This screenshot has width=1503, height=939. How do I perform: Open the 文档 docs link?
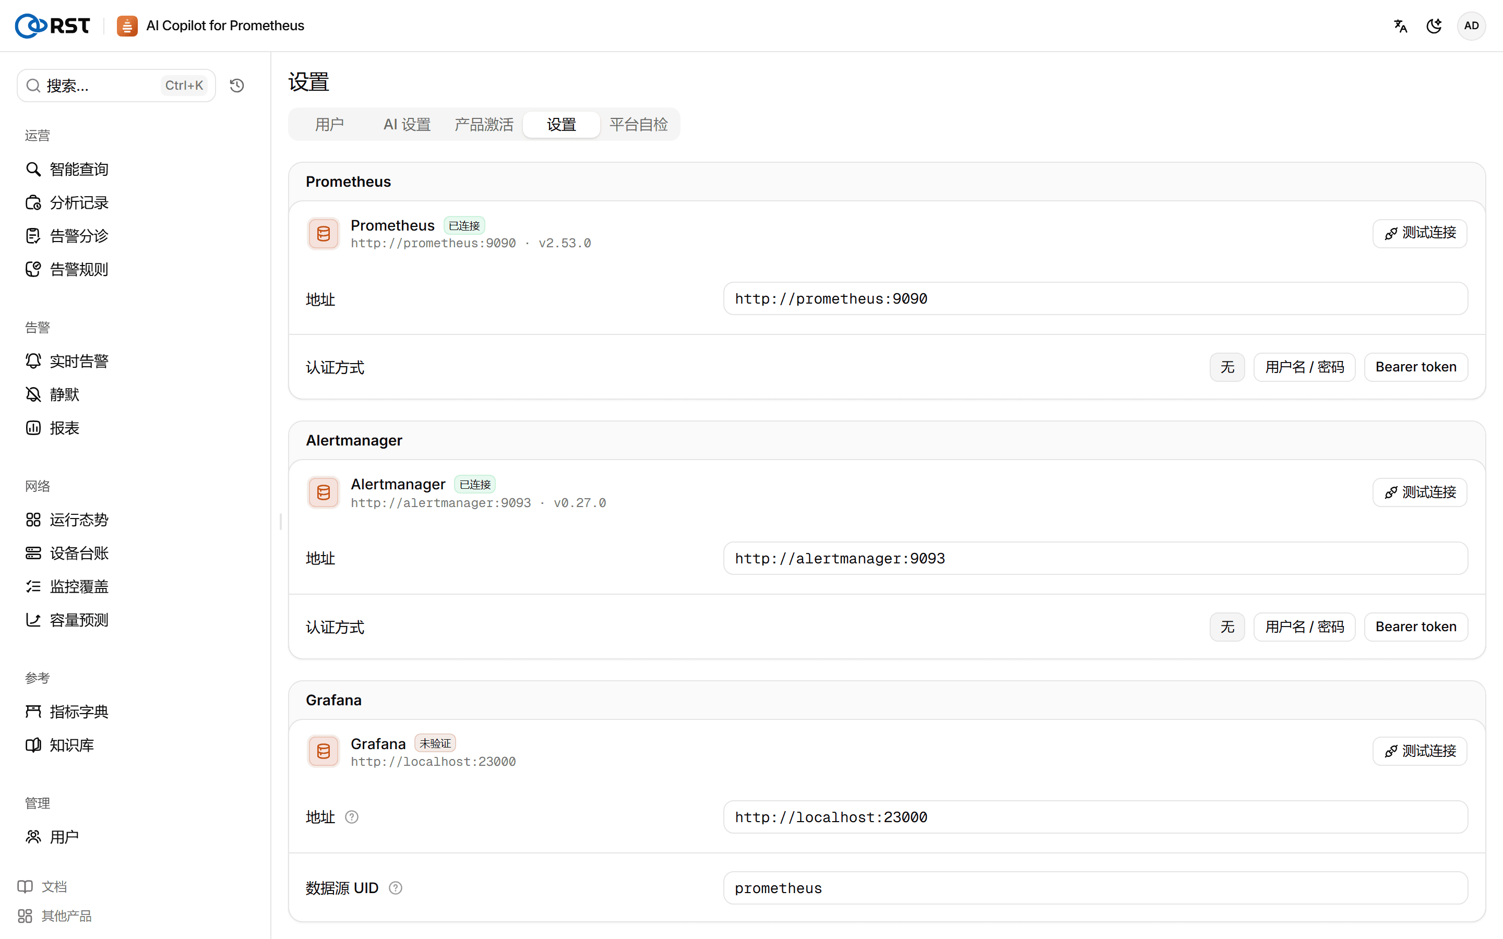pyautogui.click(x=42, y=887)
